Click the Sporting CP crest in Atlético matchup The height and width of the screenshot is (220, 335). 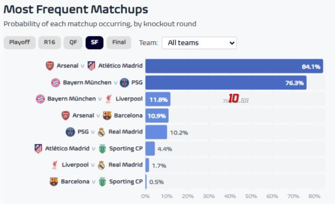[x=102, y=149]
